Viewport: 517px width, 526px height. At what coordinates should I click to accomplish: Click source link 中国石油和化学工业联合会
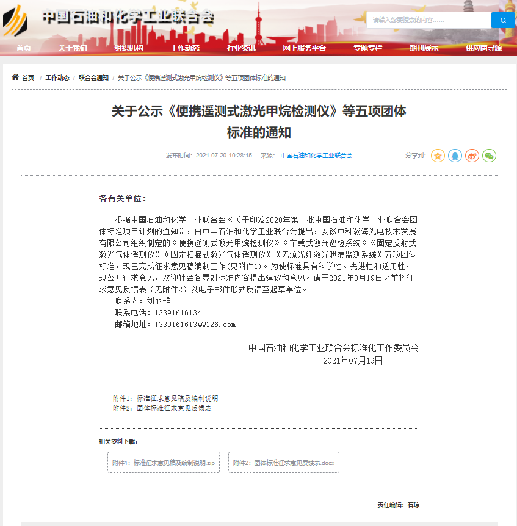click(x=316, y=156)
